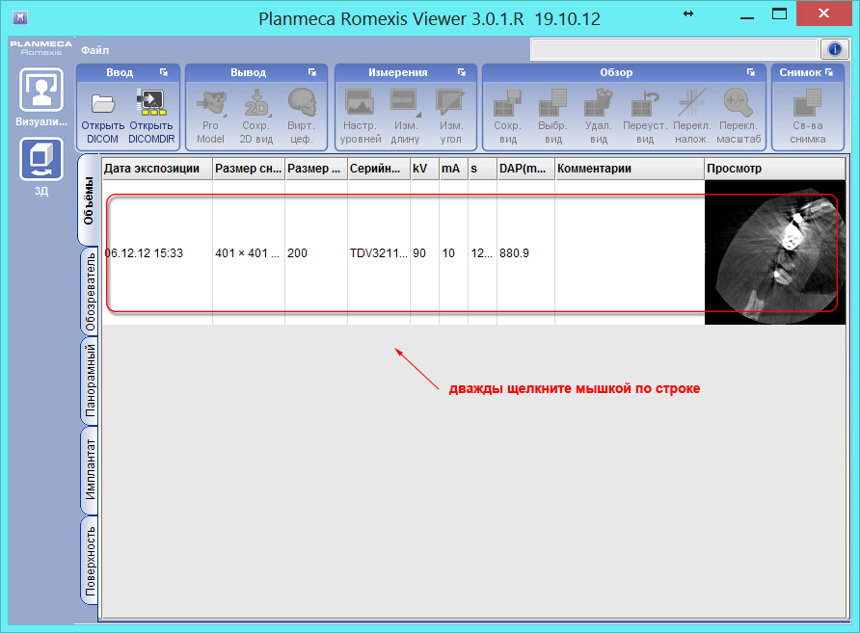
Task: Switch to the Поверхность tab
Action: click(x=90, y=560)
